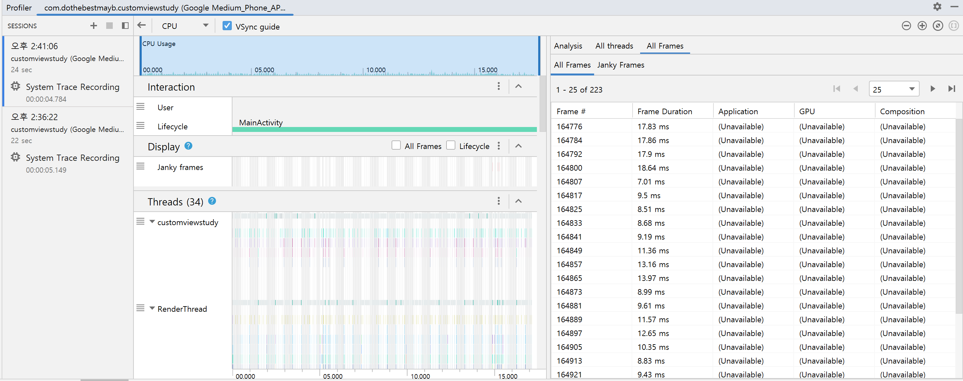Zoom in the timeline with plus icon

922,26
